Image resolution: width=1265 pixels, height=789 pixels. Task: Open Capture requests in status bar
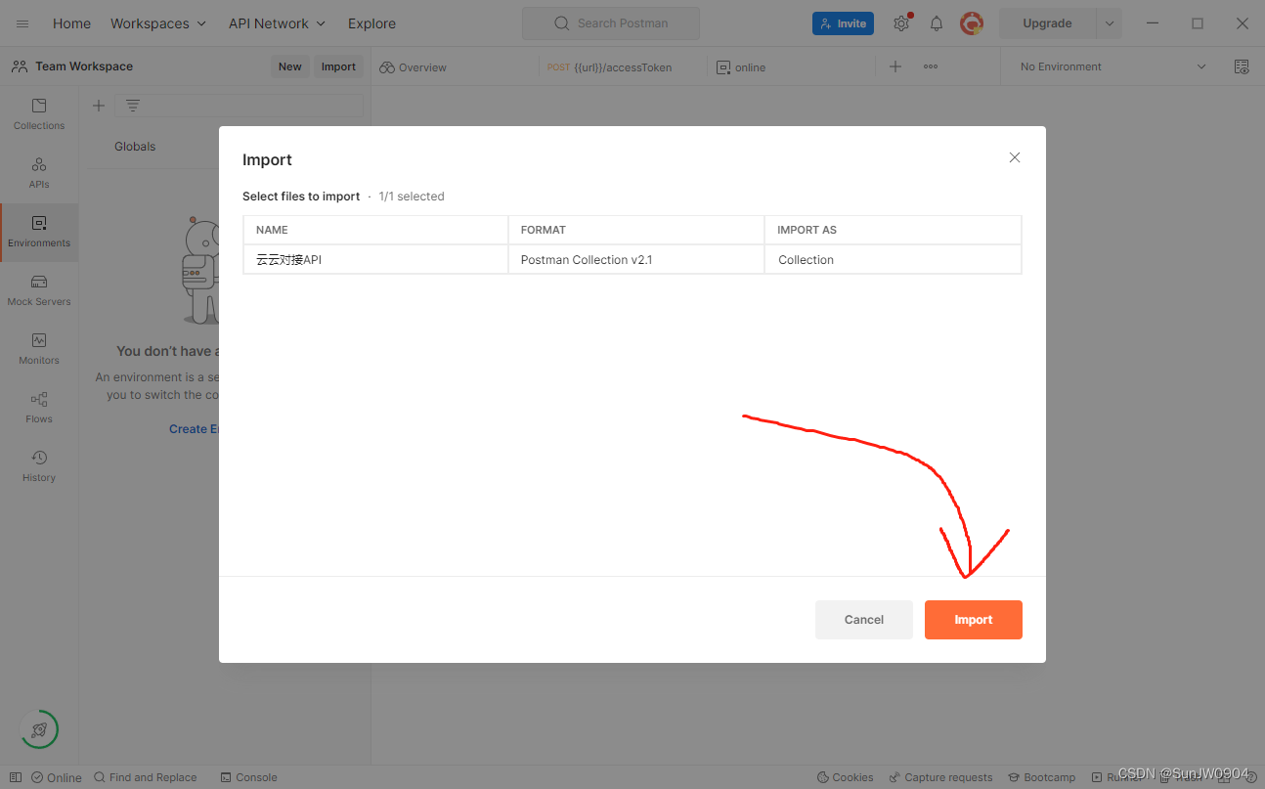click(x=940, y=777)
